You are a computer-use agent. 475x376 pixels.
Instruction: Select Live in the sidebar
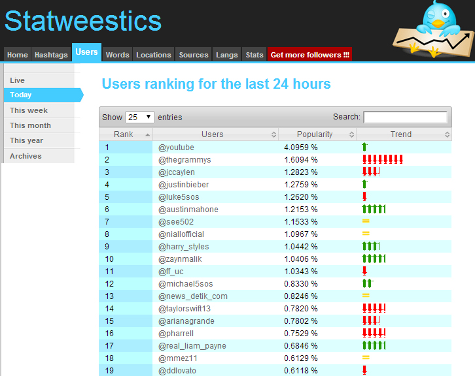(x=39, y=80)
